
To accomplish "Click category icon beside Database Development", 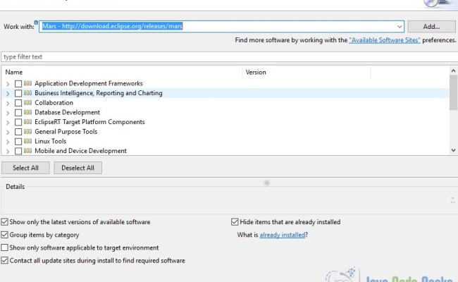I will pyautogui.click(x=27, y=113).
